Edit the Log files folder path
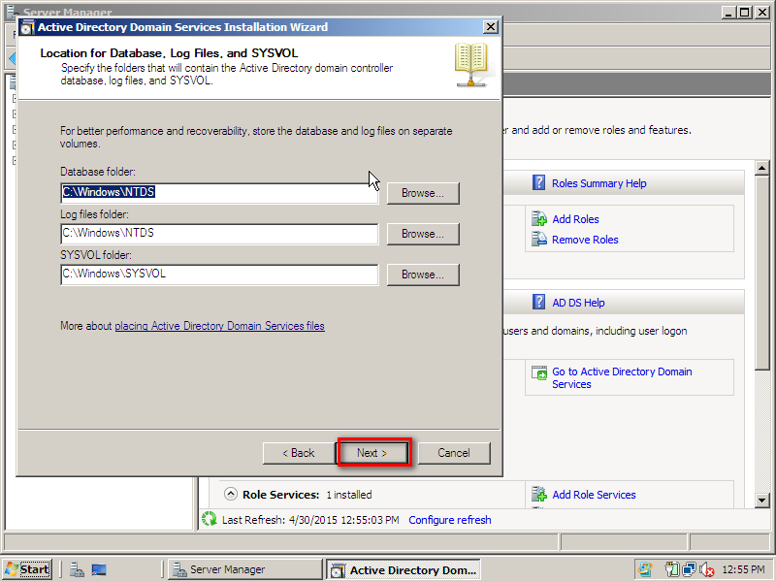Viewport: 776px width, 582px height. pyautogui.click(x=219, y=234)
